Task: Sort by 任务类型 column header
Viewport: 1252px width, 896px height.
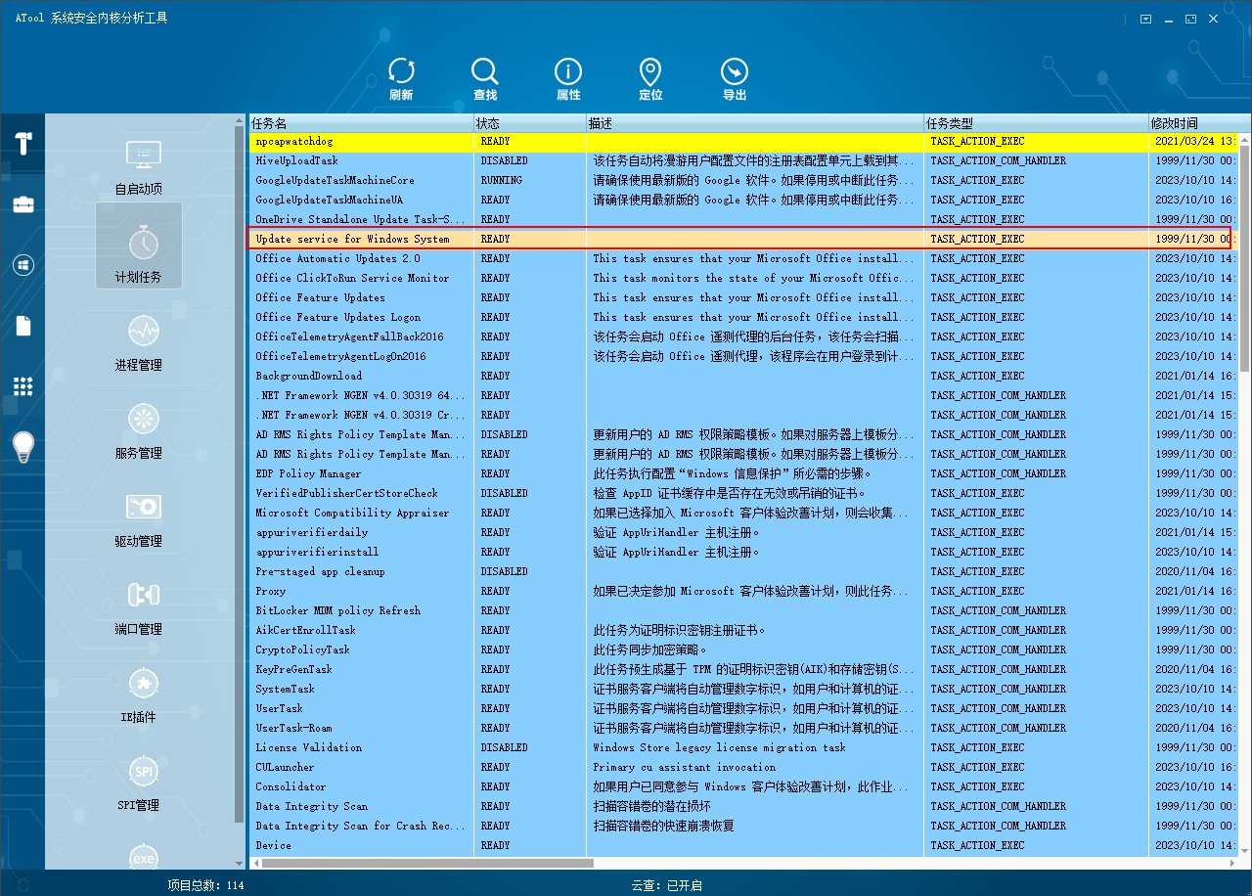Action: click(x=1037, y=123)
